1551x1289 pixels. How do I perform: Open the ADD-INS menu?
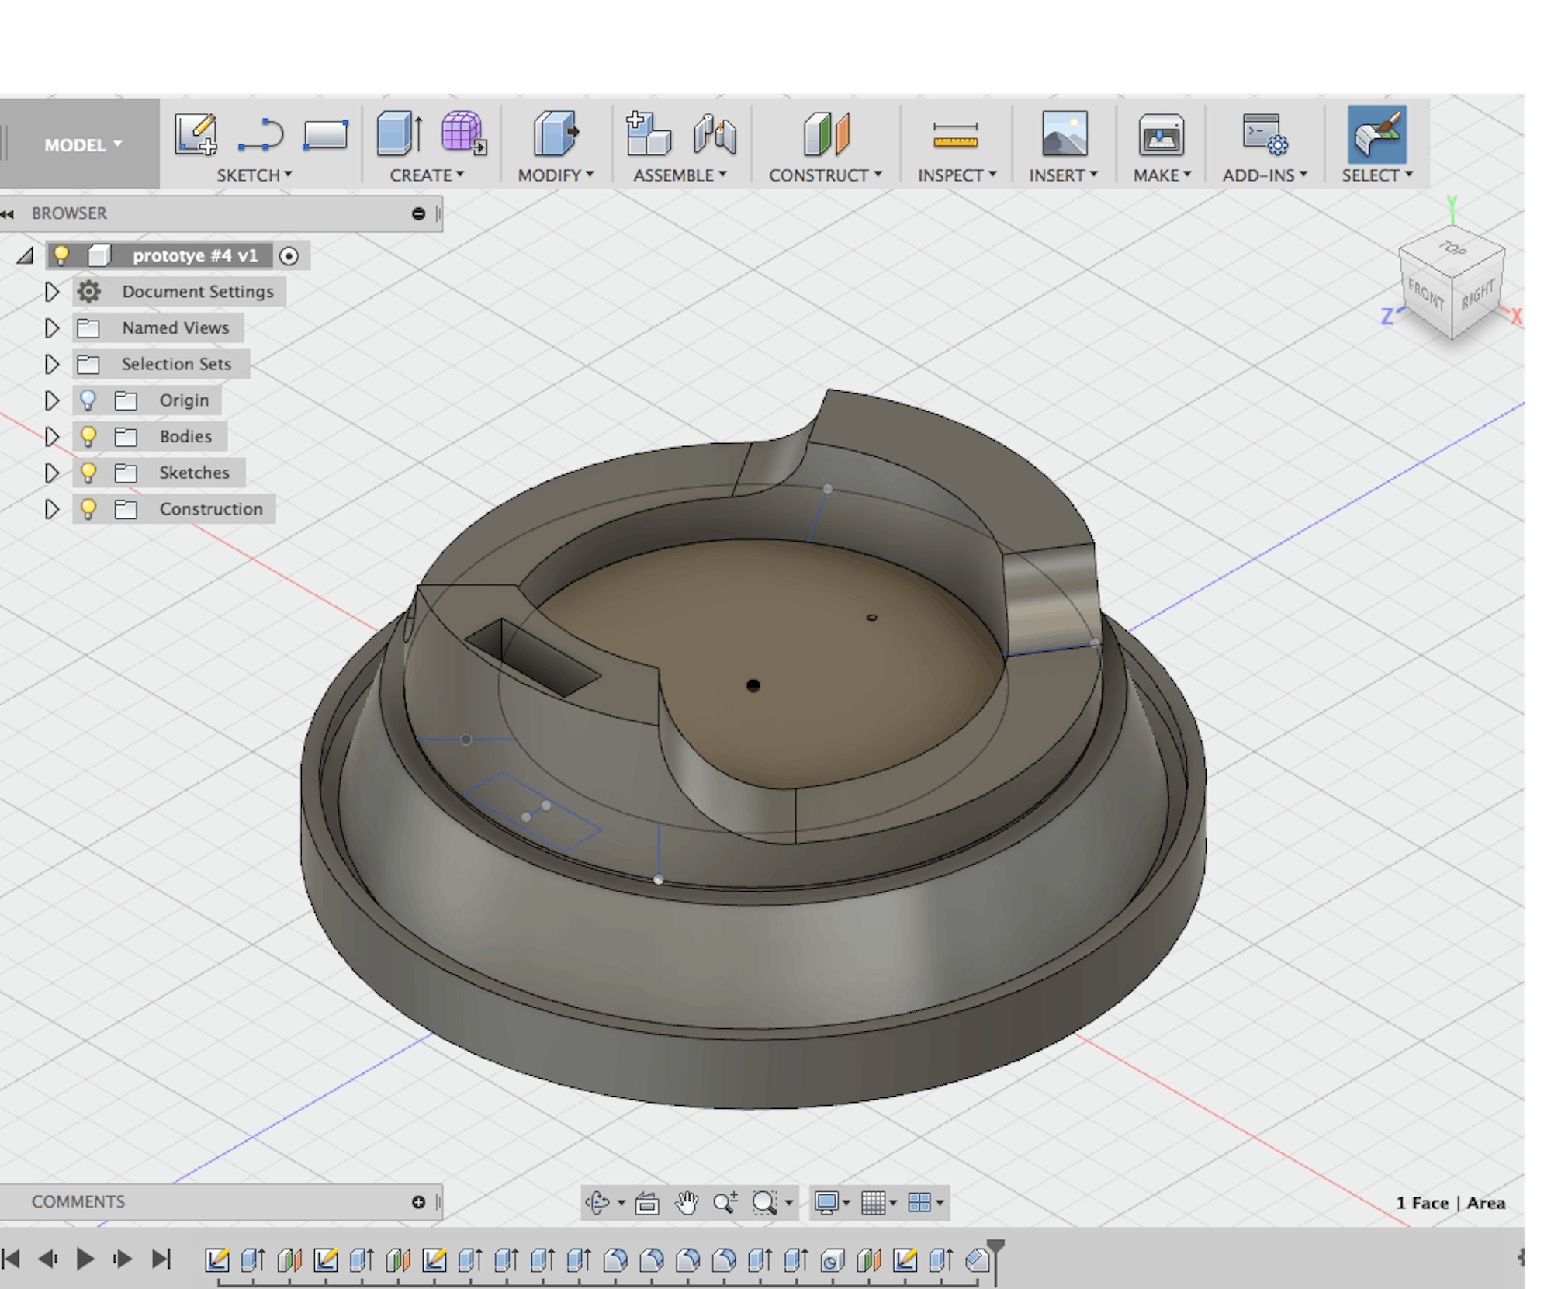[x=1265, y=175]
